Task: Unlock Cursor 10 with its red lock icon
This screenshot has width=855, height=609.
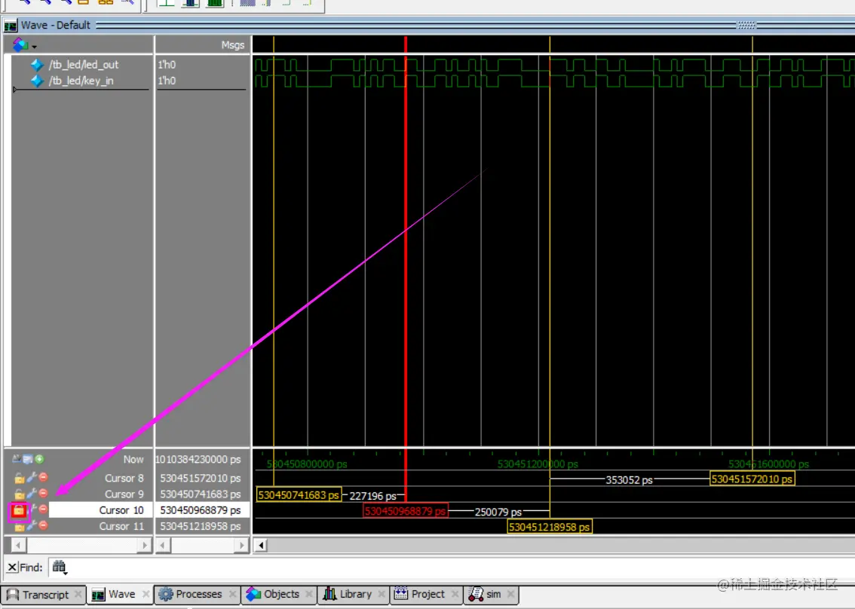Action: 19,510
